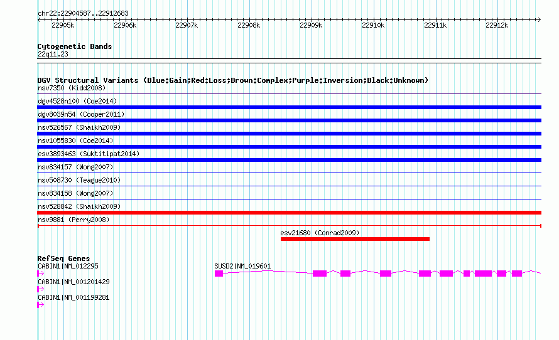Select gene SUSD2|NM_019601 label

[x=242, y=266]
